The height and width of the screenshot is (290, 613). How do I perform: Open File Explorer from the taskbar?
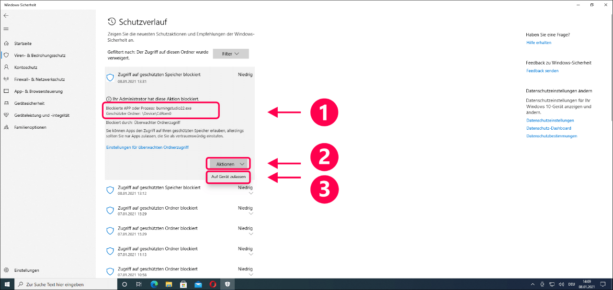169,284
